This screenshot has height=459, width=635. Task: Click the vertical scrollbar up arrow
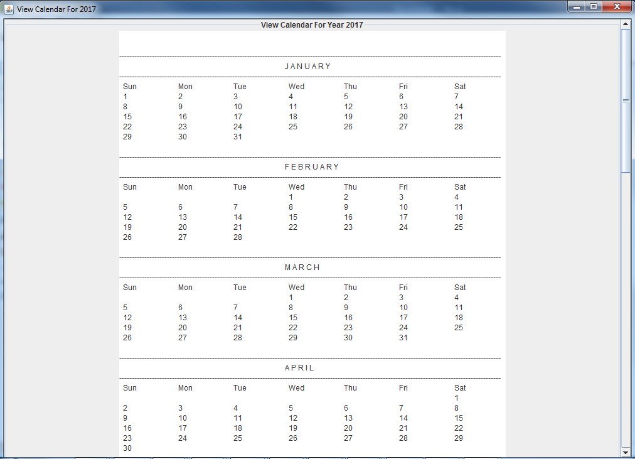coord(625,24)
